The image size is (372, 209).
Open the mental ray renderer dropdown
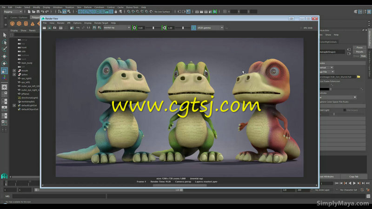117,28
